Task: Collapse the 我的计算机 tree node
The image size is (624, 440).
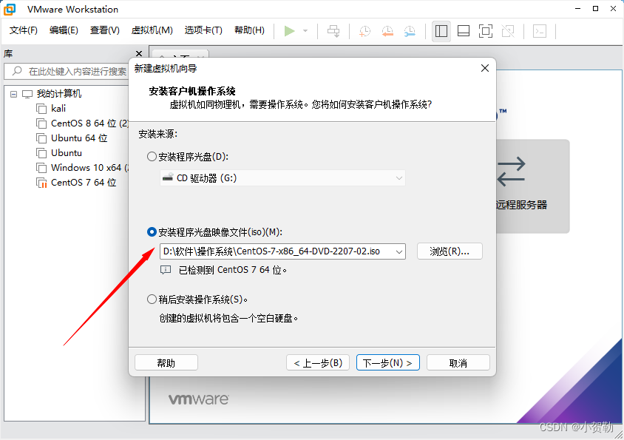Action: pos(13,95)
